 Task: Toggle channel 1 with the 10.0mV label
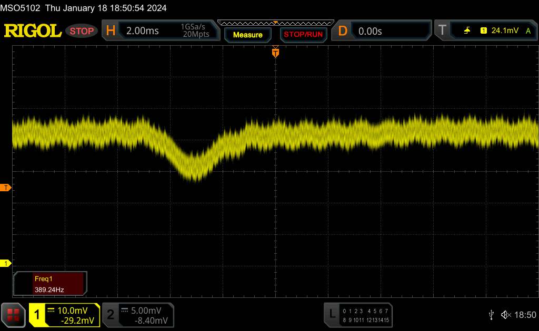65,315
